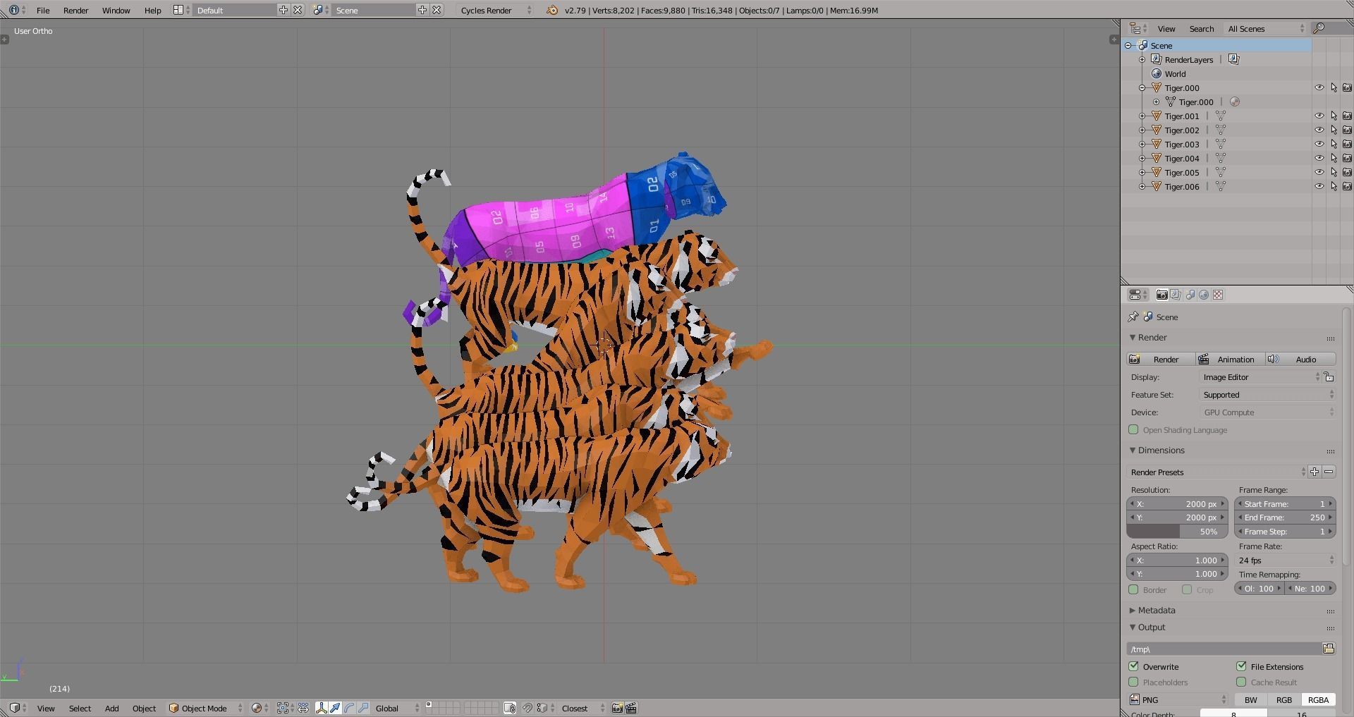Toggle Tiger.005 visibility eye

(x=1319, y=172)
